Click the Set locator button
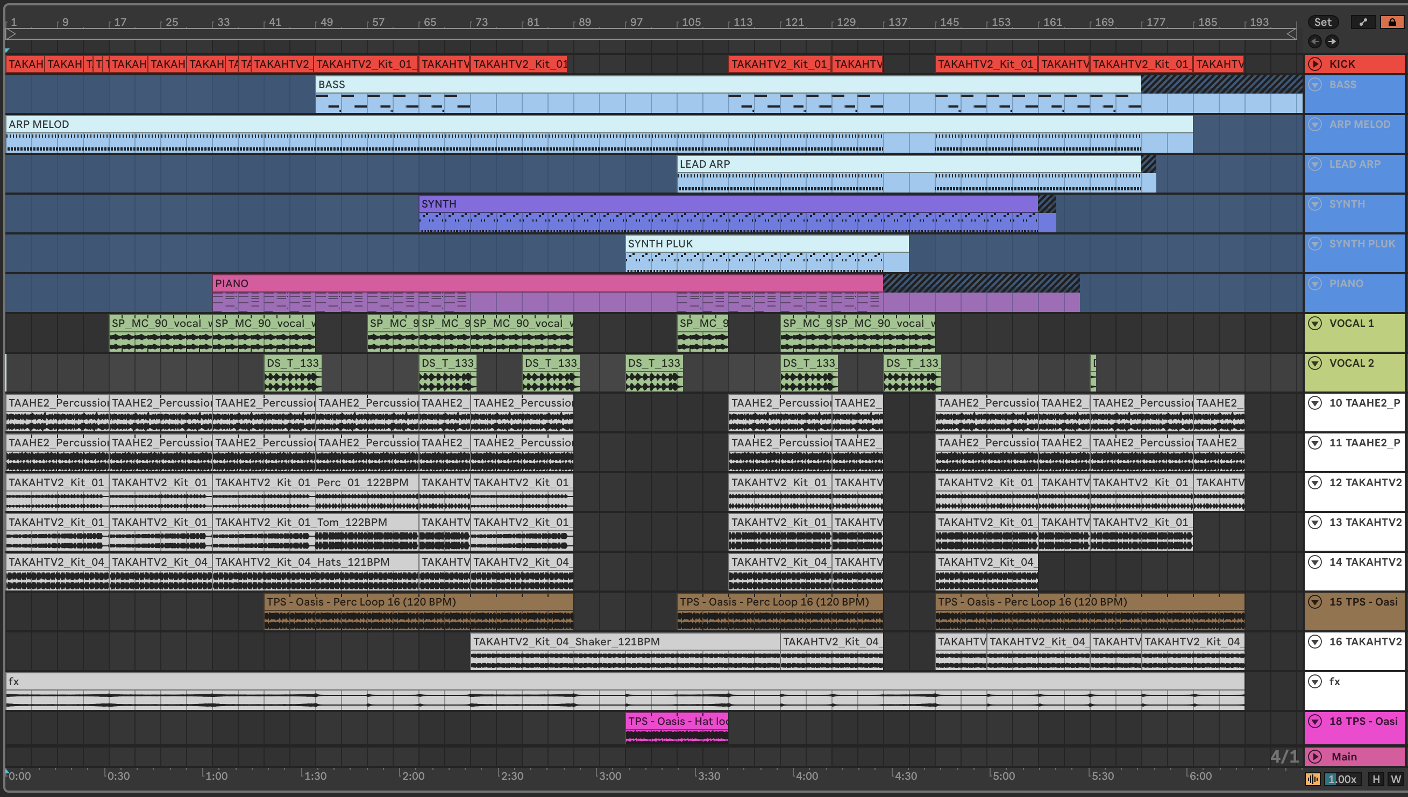Viewport: 1408px width, 797px height. (1322, 22)
